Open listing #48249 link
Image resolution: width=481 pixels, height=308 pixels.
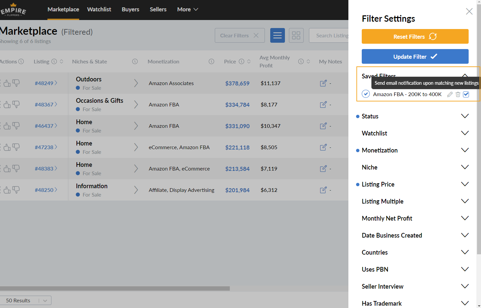(46, 83)
